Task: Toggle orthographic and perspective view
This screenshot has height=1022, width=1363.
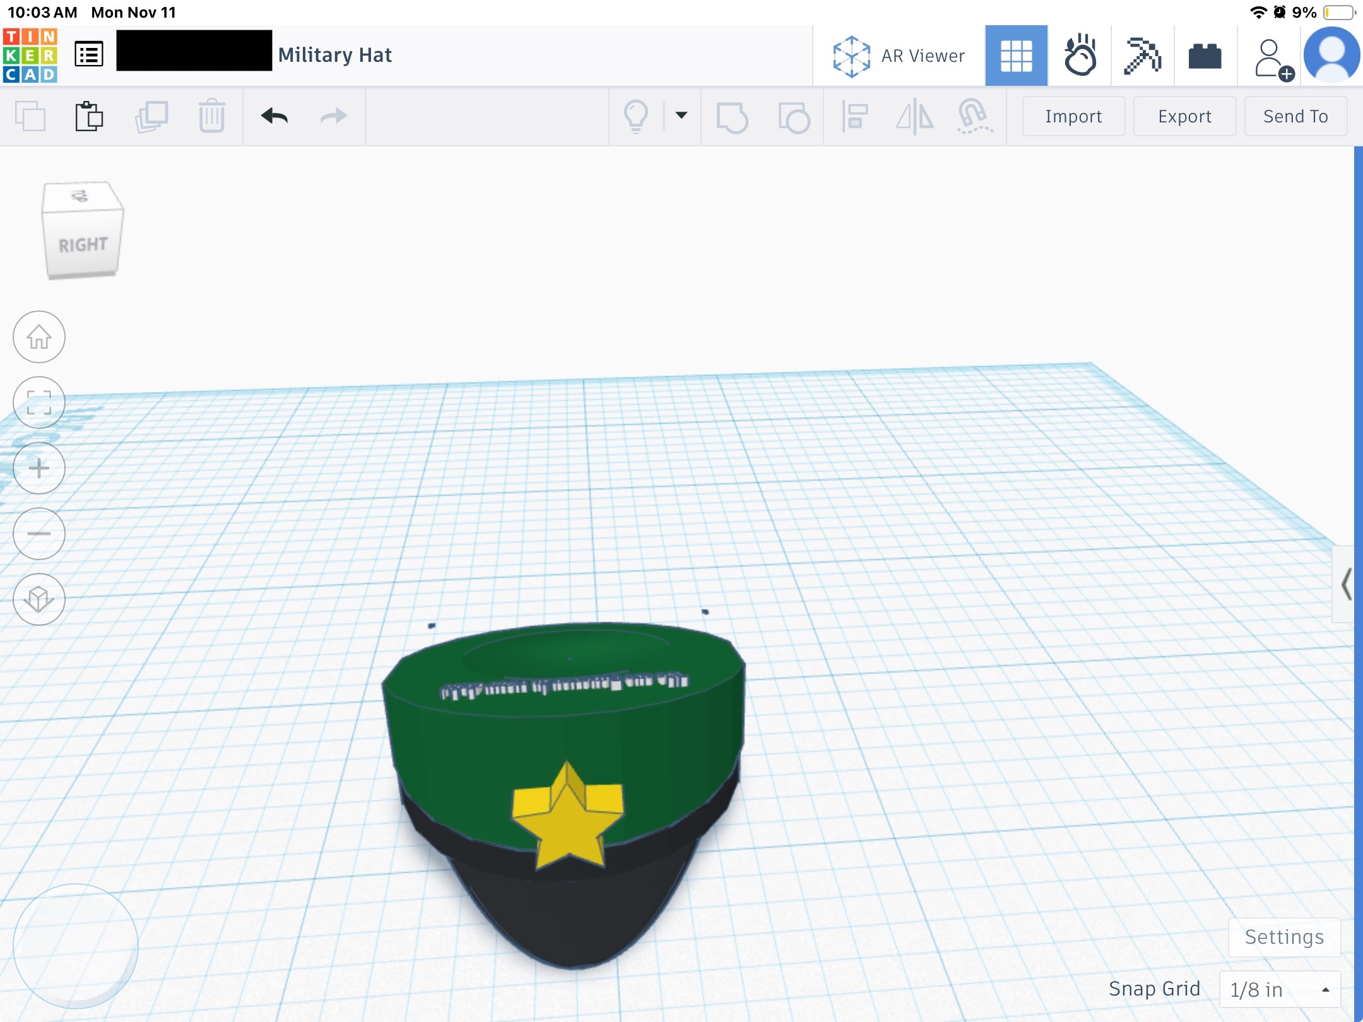Action: pos(39,599)
